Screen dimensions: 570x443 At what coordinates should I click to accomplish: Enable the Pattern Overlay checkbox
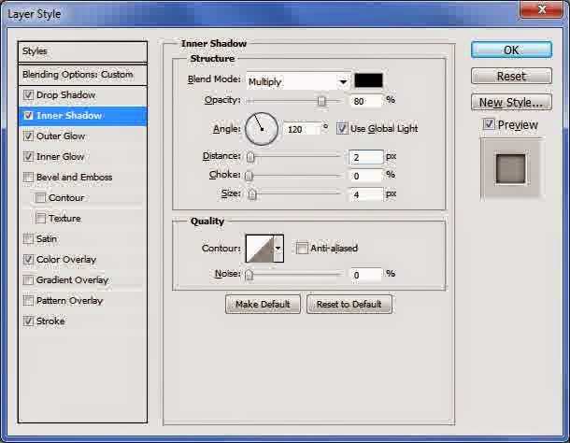(x=28, y=300)
